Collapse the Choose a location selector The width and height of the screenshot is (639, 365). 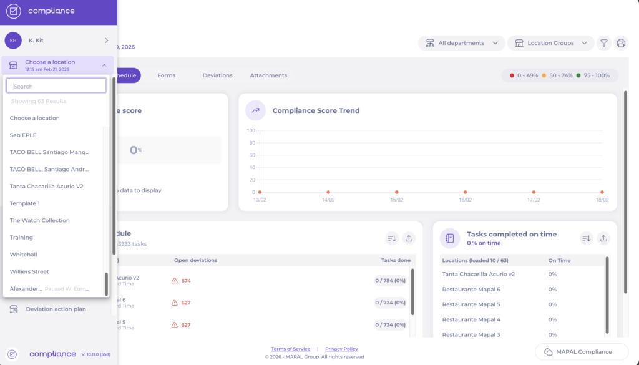pyautogui.click(x=104, y=66)
